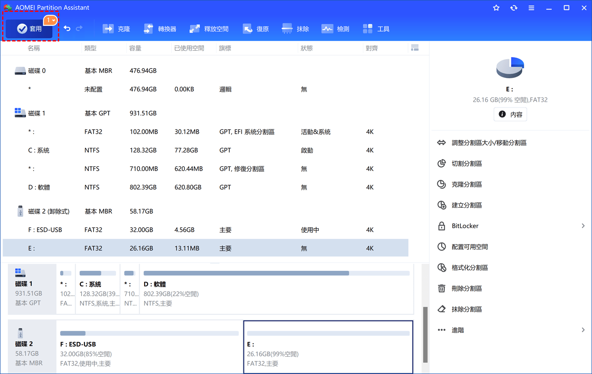Open the 轉換器 converter toolbar menu

(160, 29)
